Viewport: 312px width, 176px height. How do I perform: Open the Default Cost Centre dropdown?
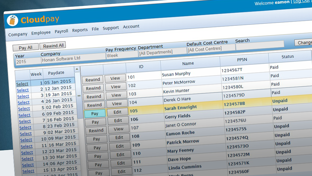(211, 49)
